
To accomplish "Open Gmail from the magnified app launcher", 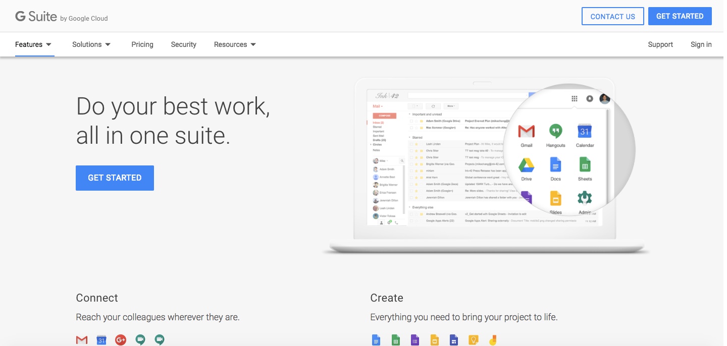I will (x=526, y=131).
